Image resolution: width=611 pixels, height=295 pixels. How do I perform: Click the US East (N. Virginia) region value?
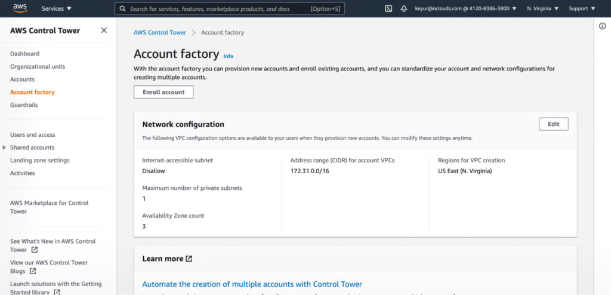[x=465, y=171]
